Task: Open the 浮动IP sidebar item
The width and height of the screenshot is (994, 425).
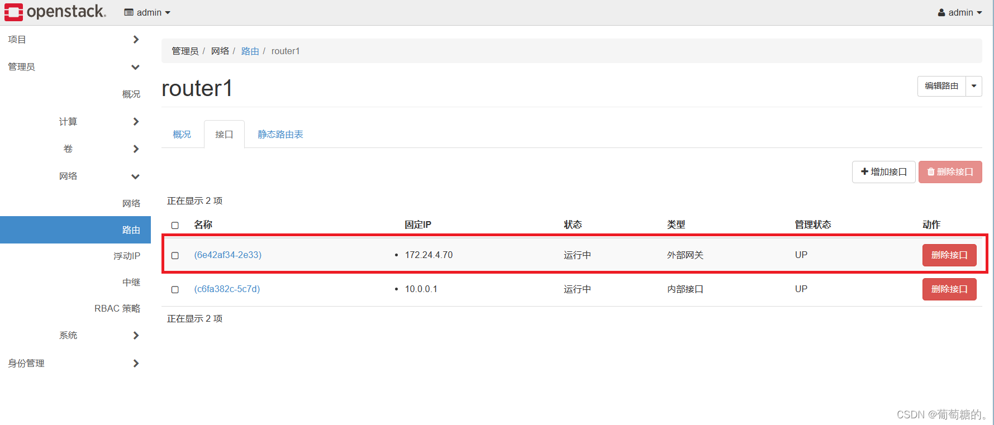Action: coord(127,256)
